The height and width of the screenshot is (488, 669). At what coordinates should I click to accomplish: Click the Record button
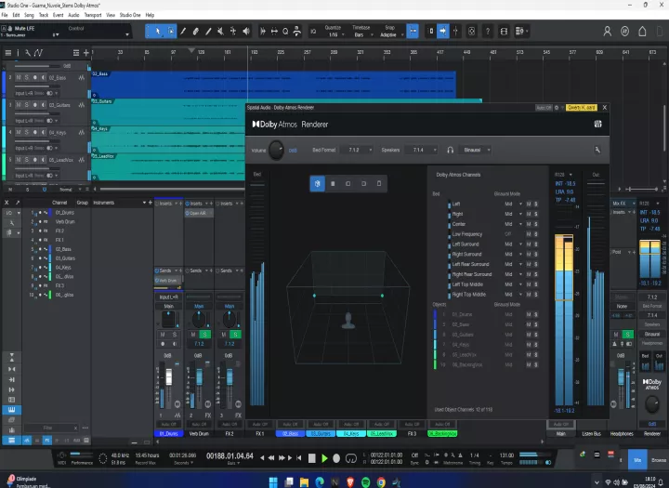coord(336,458)
